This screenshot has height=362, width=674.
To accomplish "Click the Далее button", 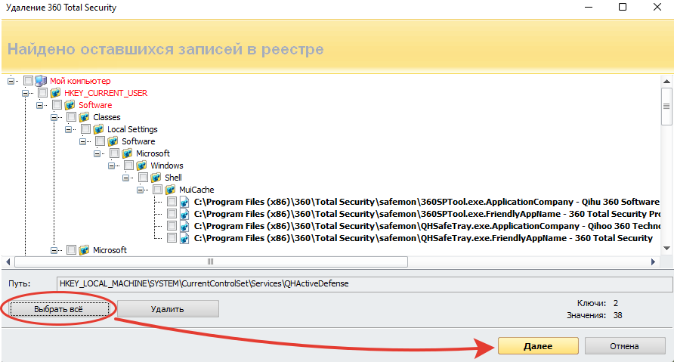I will coord(538,346).
